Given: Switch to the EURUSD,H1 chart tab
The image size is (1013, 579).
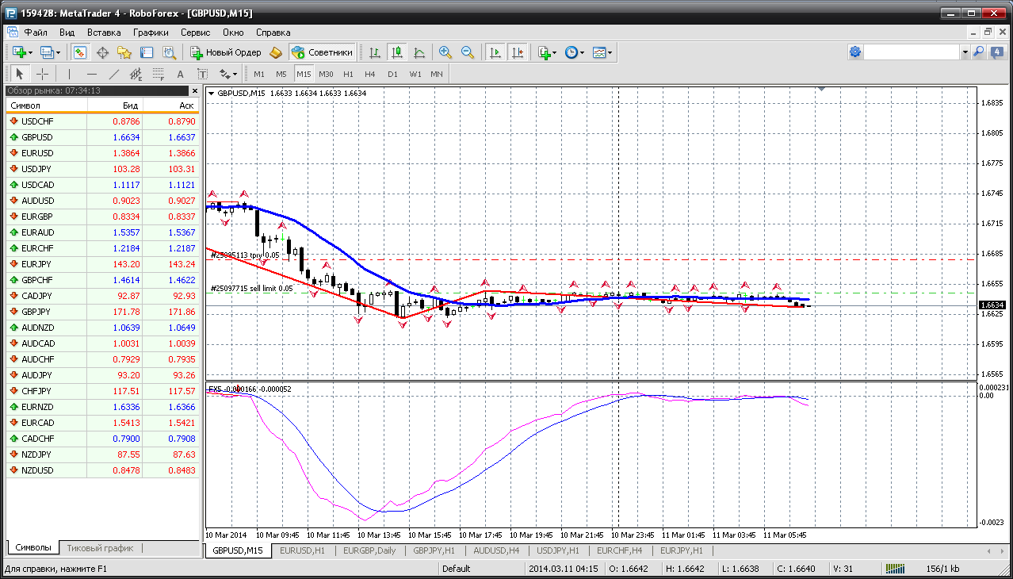Looking at the screenshot, I should [x=302, y=550].
